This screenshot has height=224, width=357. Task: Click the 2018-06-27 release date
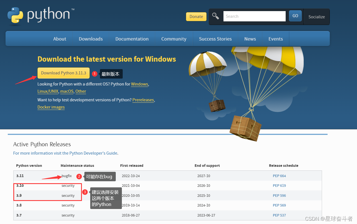tap(131, 215)
